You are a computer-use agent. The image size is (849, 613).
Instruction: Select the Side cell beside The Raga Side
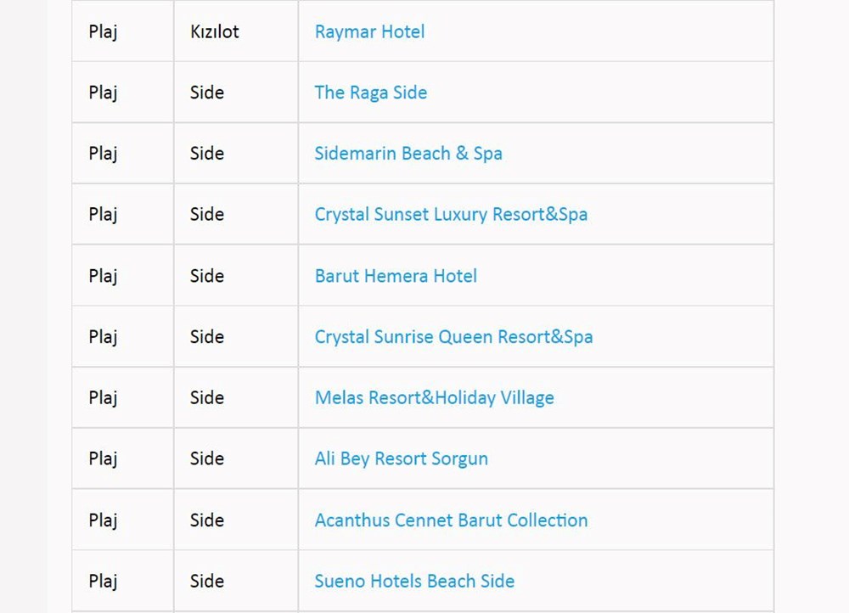(x=207, y=93)
